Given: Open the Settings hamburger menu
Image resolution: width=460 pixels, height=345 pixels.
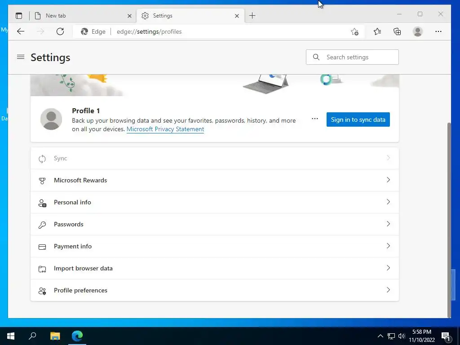Looking at the screenshot, I should pyautogui.click(x=21, y=57).
